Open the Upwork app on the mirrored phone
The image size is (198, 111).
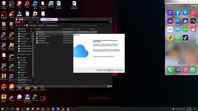(x=170, y=29)
